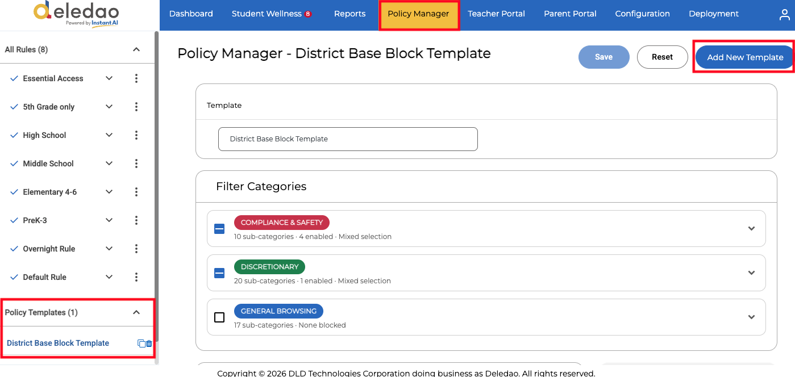Select the 5th Grade only rule
The height and width of the screenshot is (377, 795).
[48, 107]
